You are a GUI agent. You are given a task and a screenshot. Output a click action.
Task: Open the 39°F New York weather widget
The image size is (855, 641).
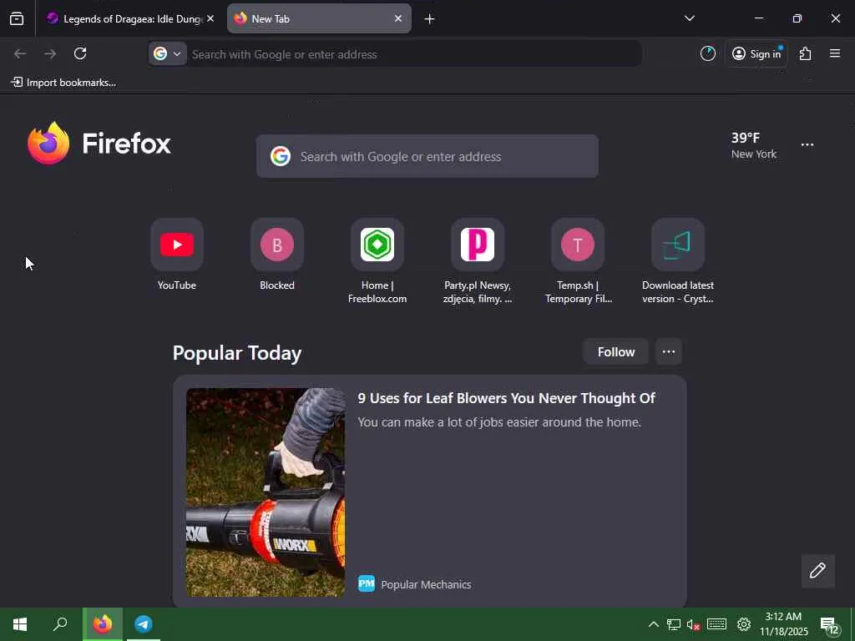pos(754,145)
